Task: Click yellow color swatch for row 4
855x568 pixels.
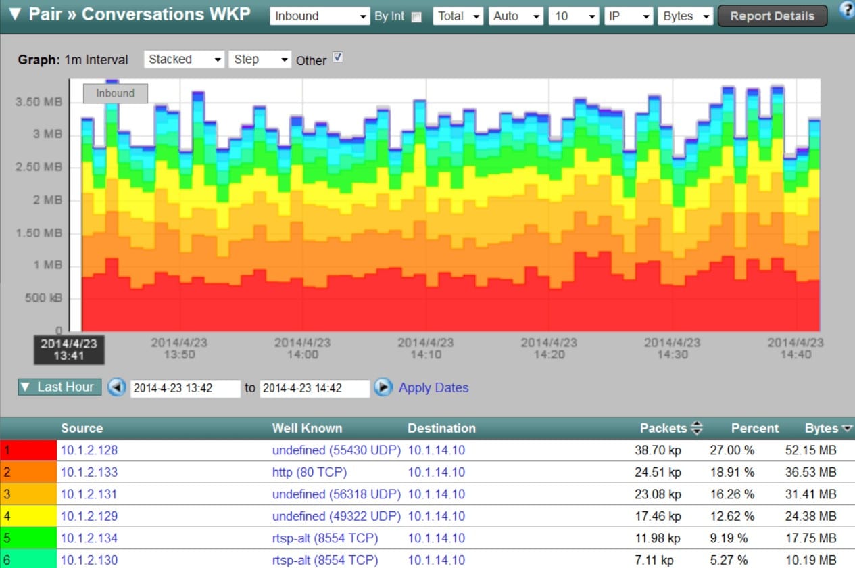Action: (x=28, y=516)
